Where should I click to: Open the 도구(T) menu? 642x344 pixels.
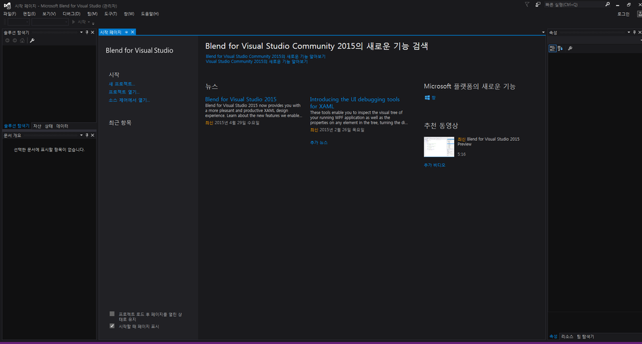pos(110,14)
